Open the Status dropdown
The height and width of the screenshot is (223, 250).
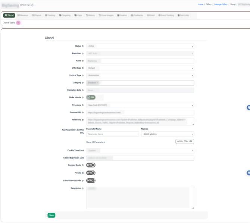pos(140,46)
